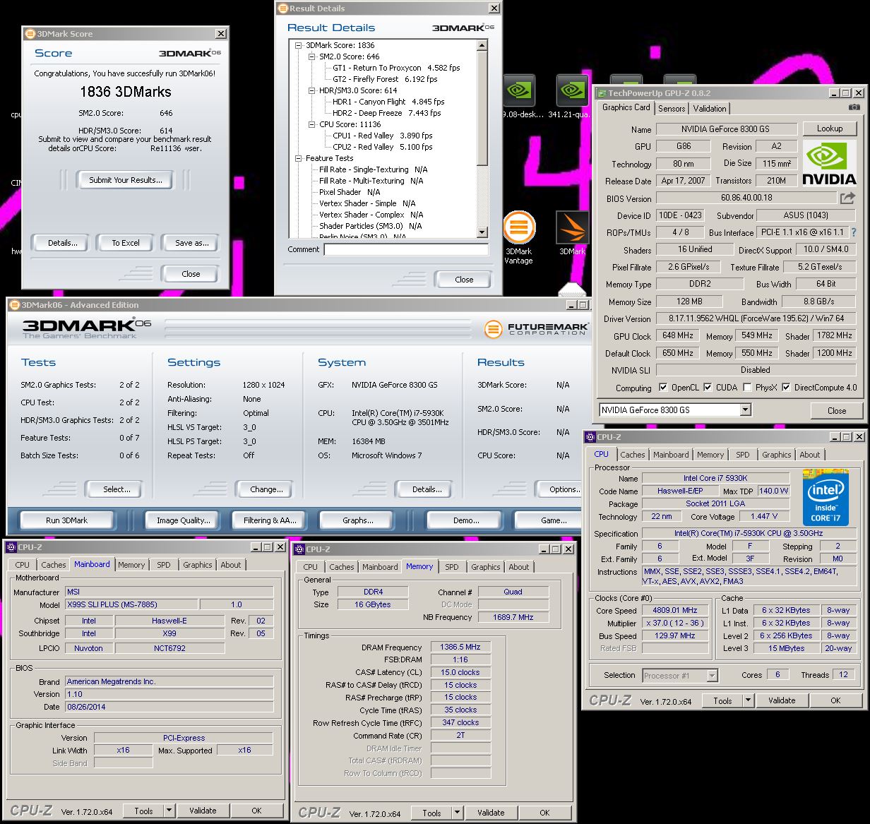Select the HDR2 - Deep Freeze row

coord(387,113)
